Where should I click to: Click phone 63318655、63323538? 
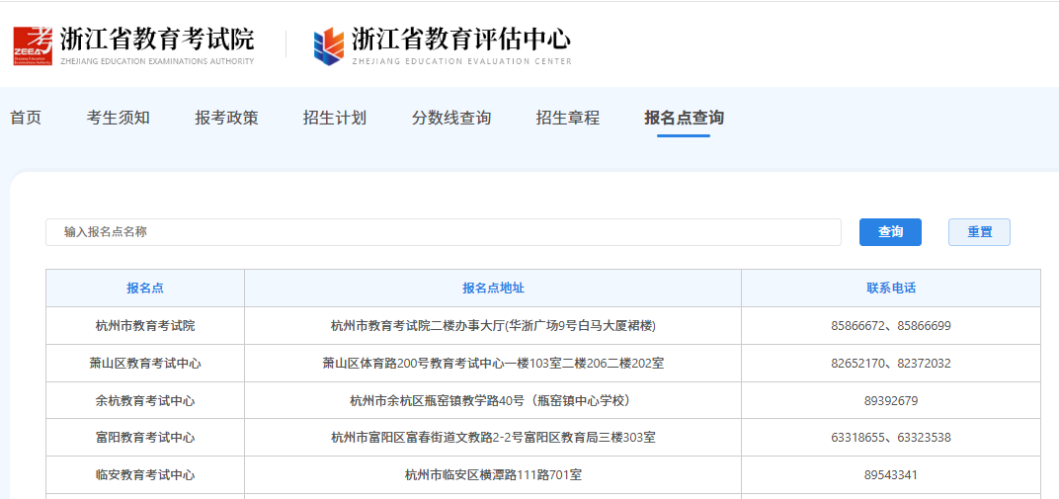891,438
